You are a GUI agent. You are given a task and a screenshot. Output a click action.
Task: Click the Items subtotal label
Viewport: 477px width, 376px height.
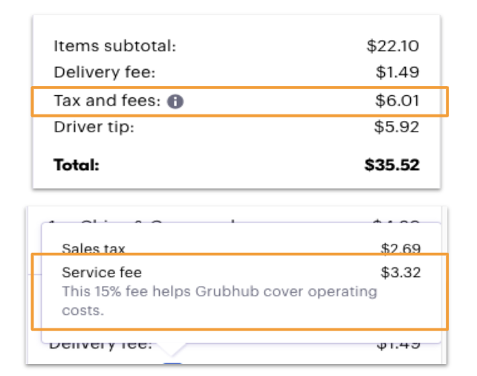click(x=114, y=47)
